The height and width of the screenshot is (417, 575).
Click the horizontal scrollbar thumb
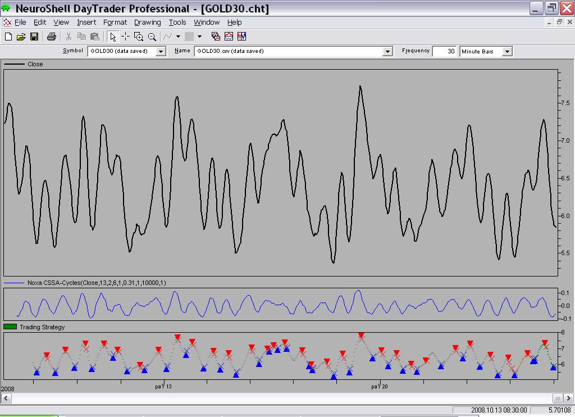tap(558, 398)
